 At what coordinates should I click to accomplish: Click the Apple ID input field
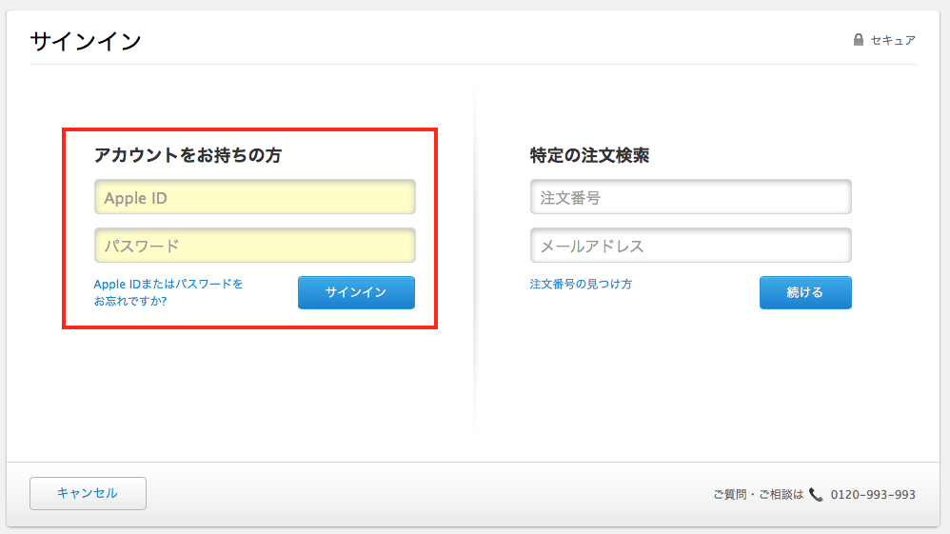(x=254, y=197)
